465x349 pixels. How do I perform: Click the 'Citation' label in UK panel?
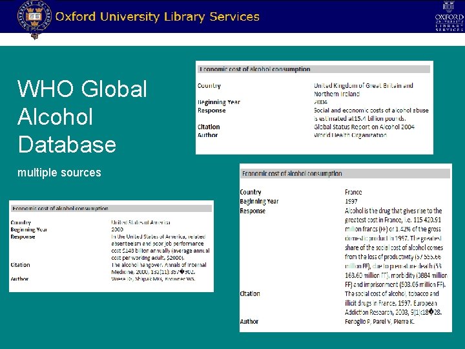(x=209, y=127)
